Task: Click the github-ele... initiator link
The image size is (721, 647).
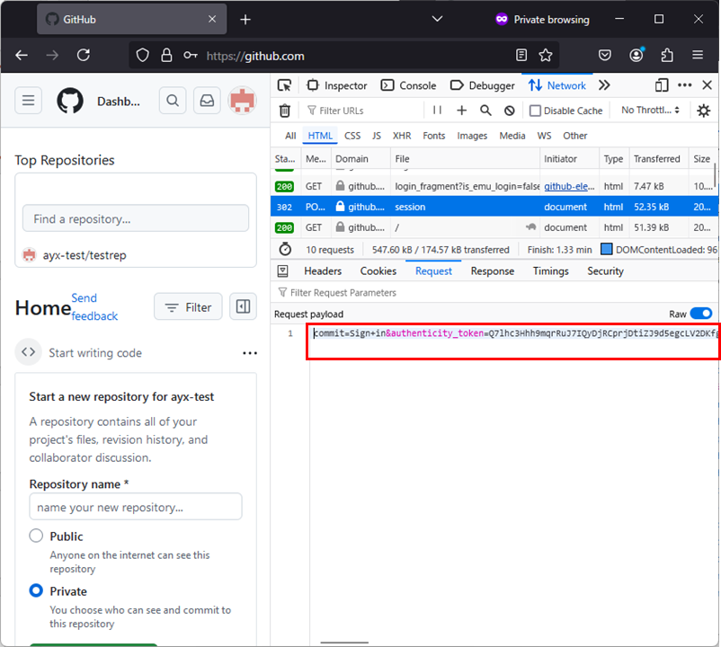Action: (x=569, y=186)
